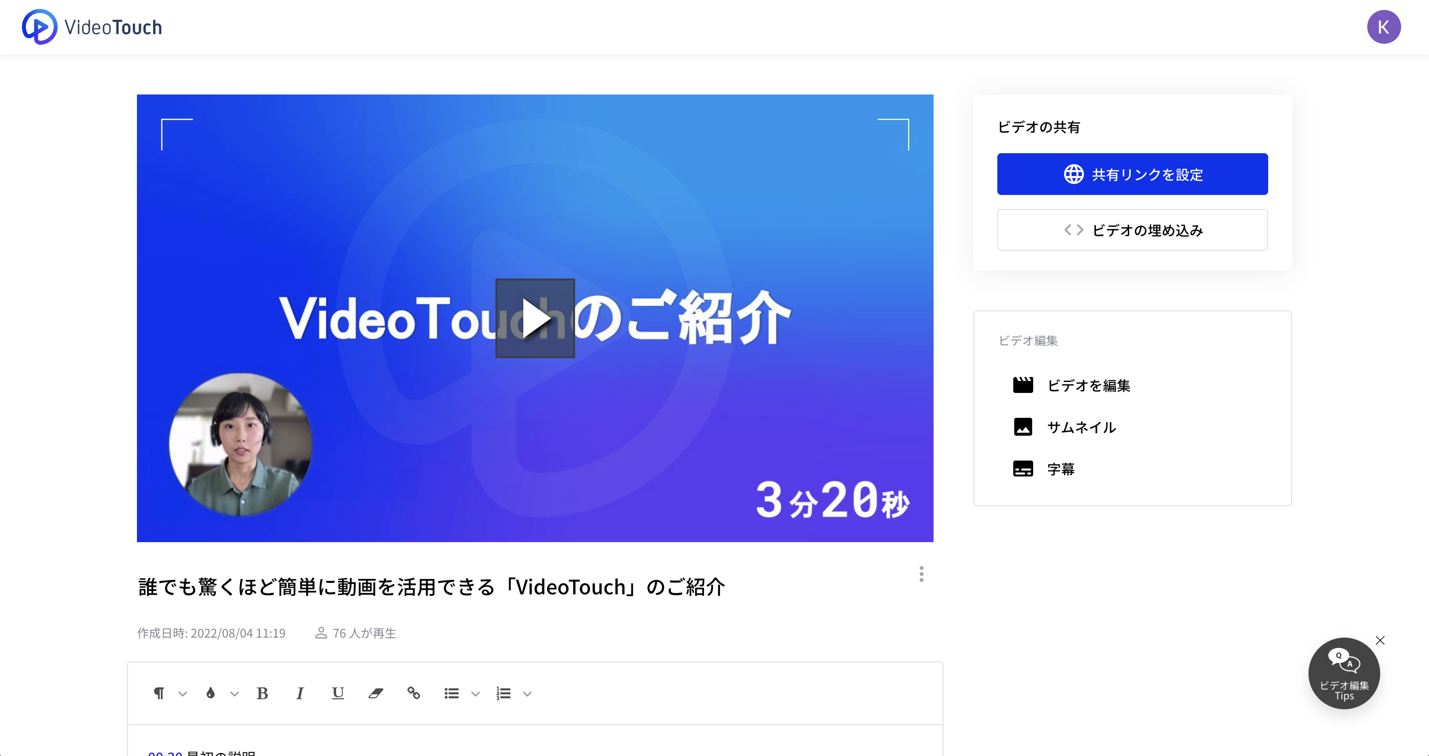Select the ビデオを編集 film icon

(1024, 384)
